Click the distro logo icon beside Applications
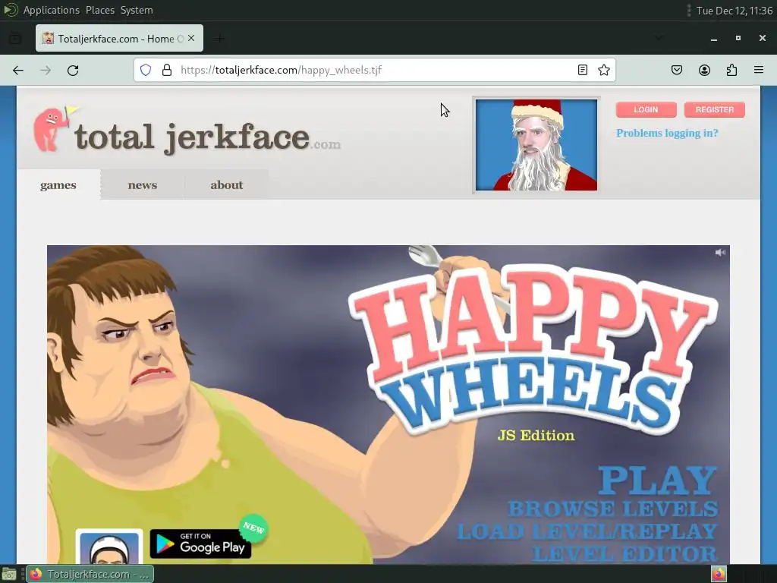Image resolution: width=777 pixels, height=583 pixels. [x=11, y=10]
